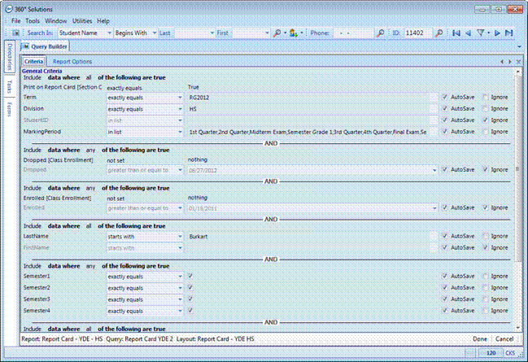Select the Criteria tab

(x=33, y=62)
